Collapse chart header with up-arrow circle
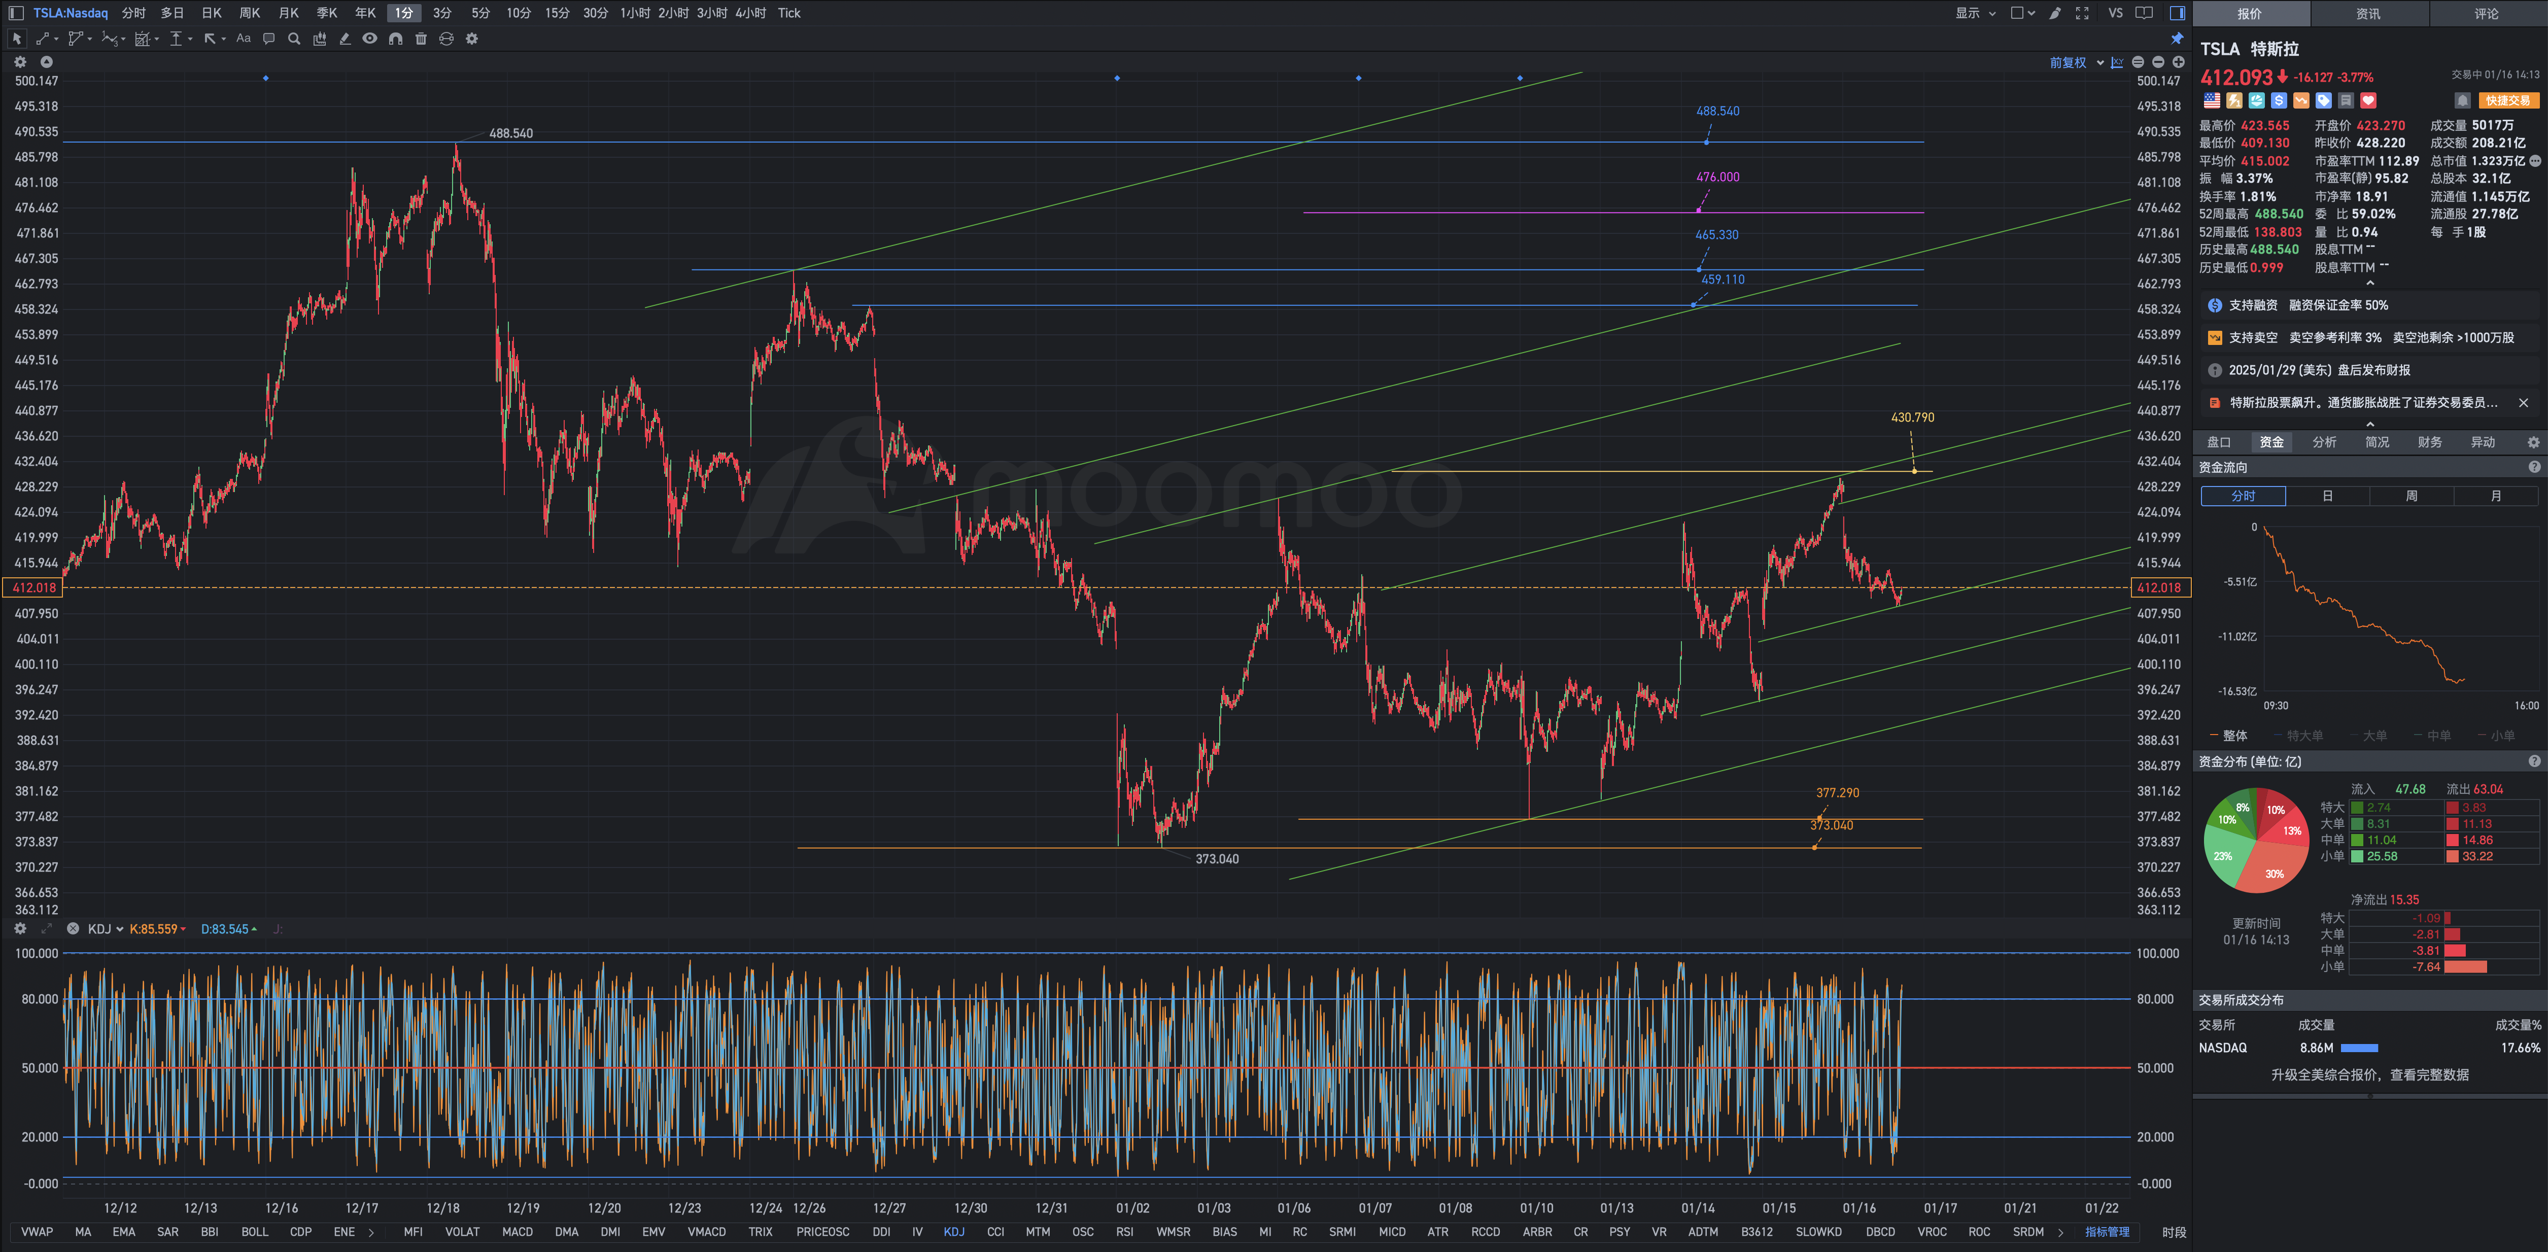2548x1252 pixels. 46,61
